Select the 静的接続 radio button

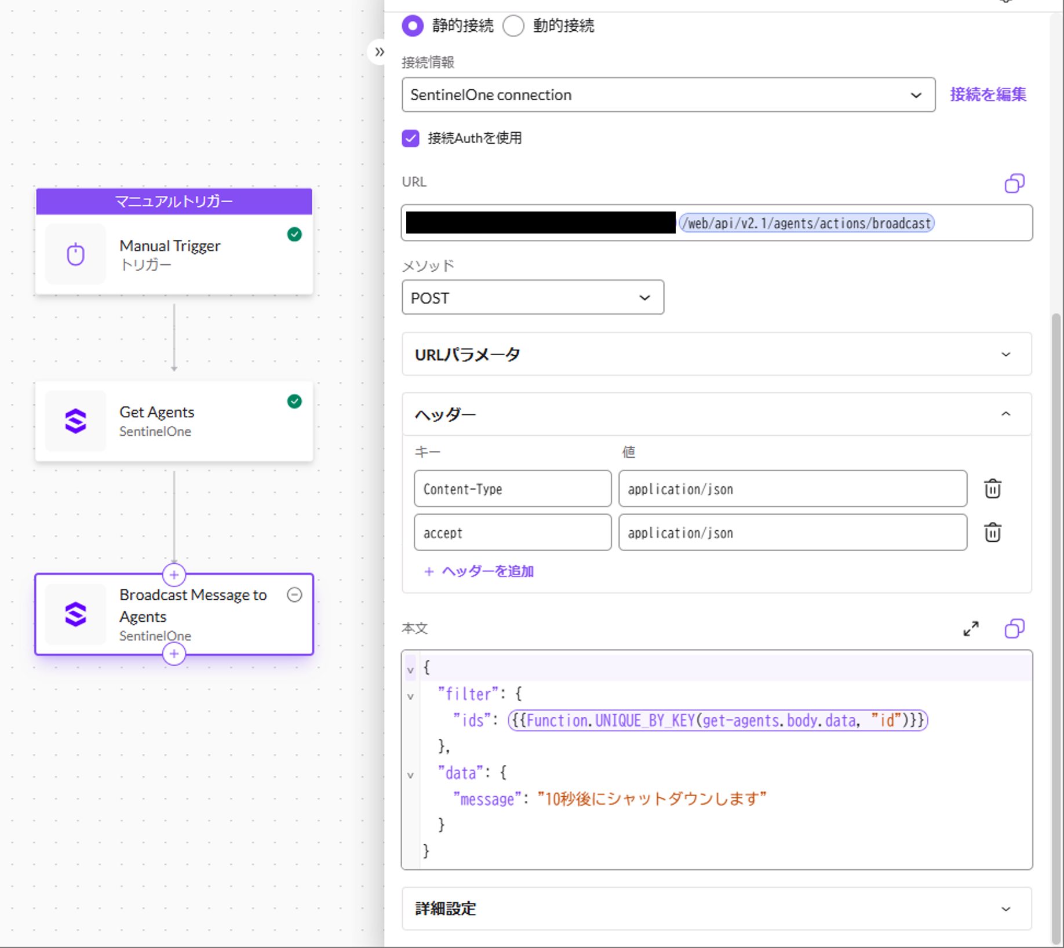pos(413,25)
